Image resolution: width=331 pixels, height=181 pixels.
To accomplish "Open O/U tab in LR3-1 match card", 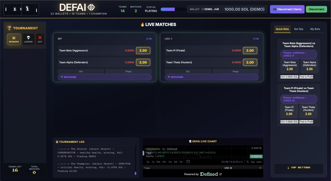I will coord(188,71).
